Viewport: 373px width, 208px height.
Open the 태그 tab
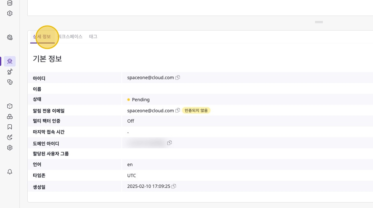(93, 37)
